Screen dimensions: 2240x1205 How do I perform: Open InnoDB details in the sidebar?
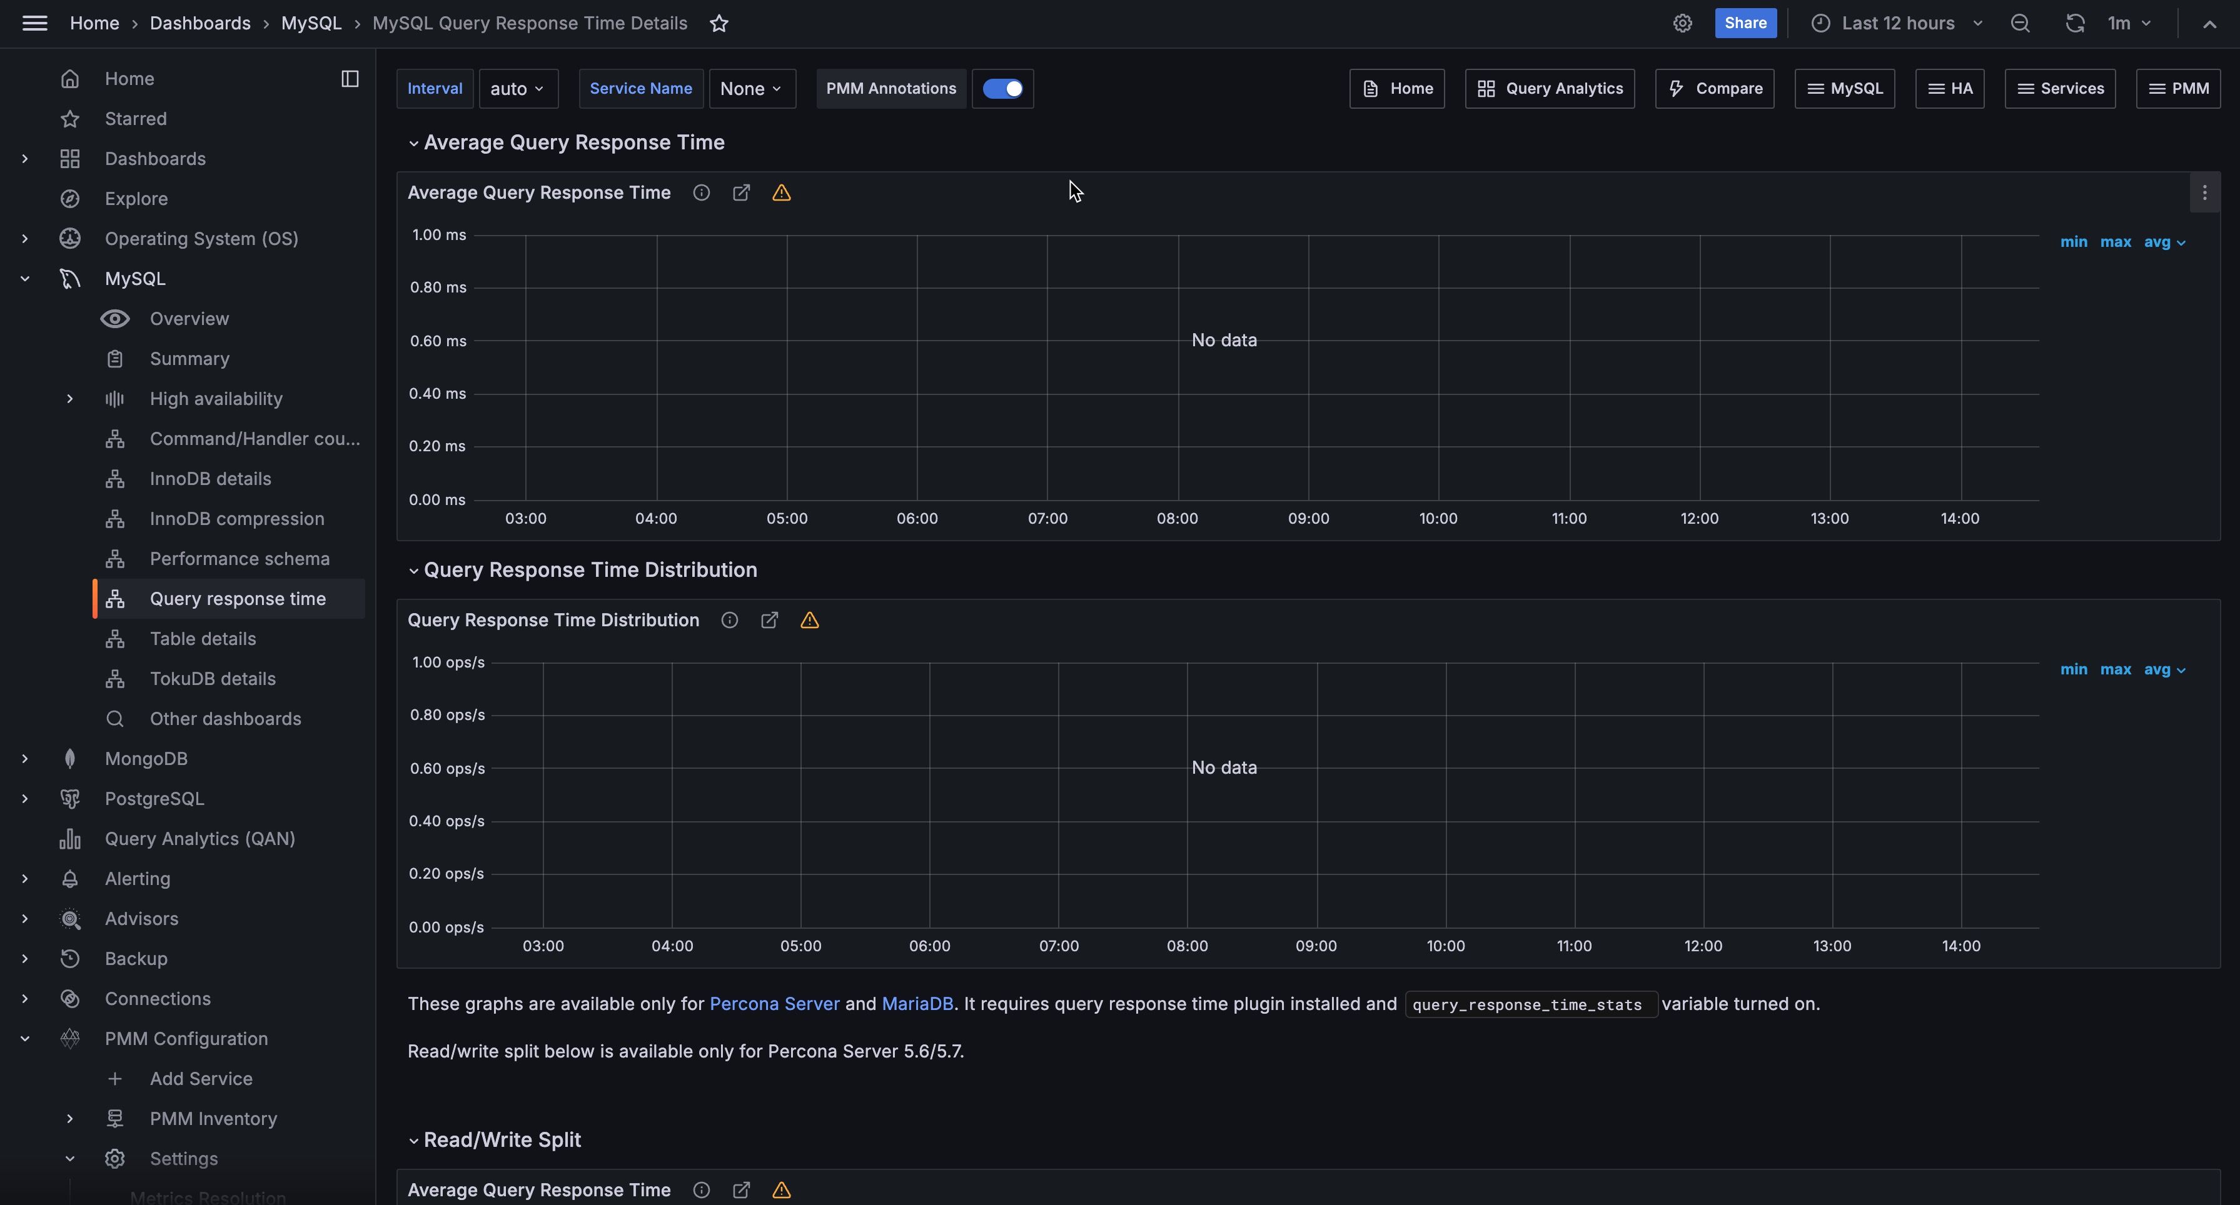click(x=209, y=479)
